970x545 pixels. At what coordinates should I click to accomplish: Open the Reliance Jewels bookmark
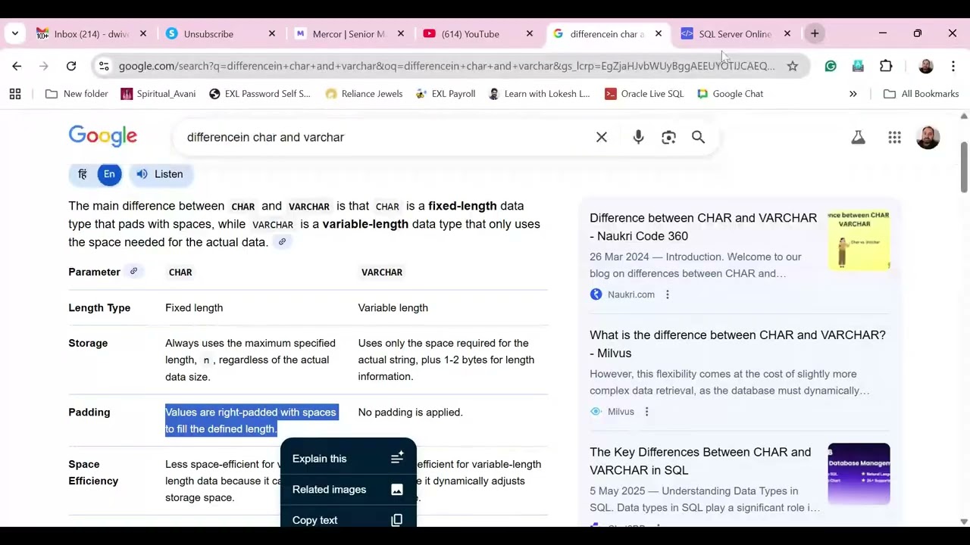[364, 94]
